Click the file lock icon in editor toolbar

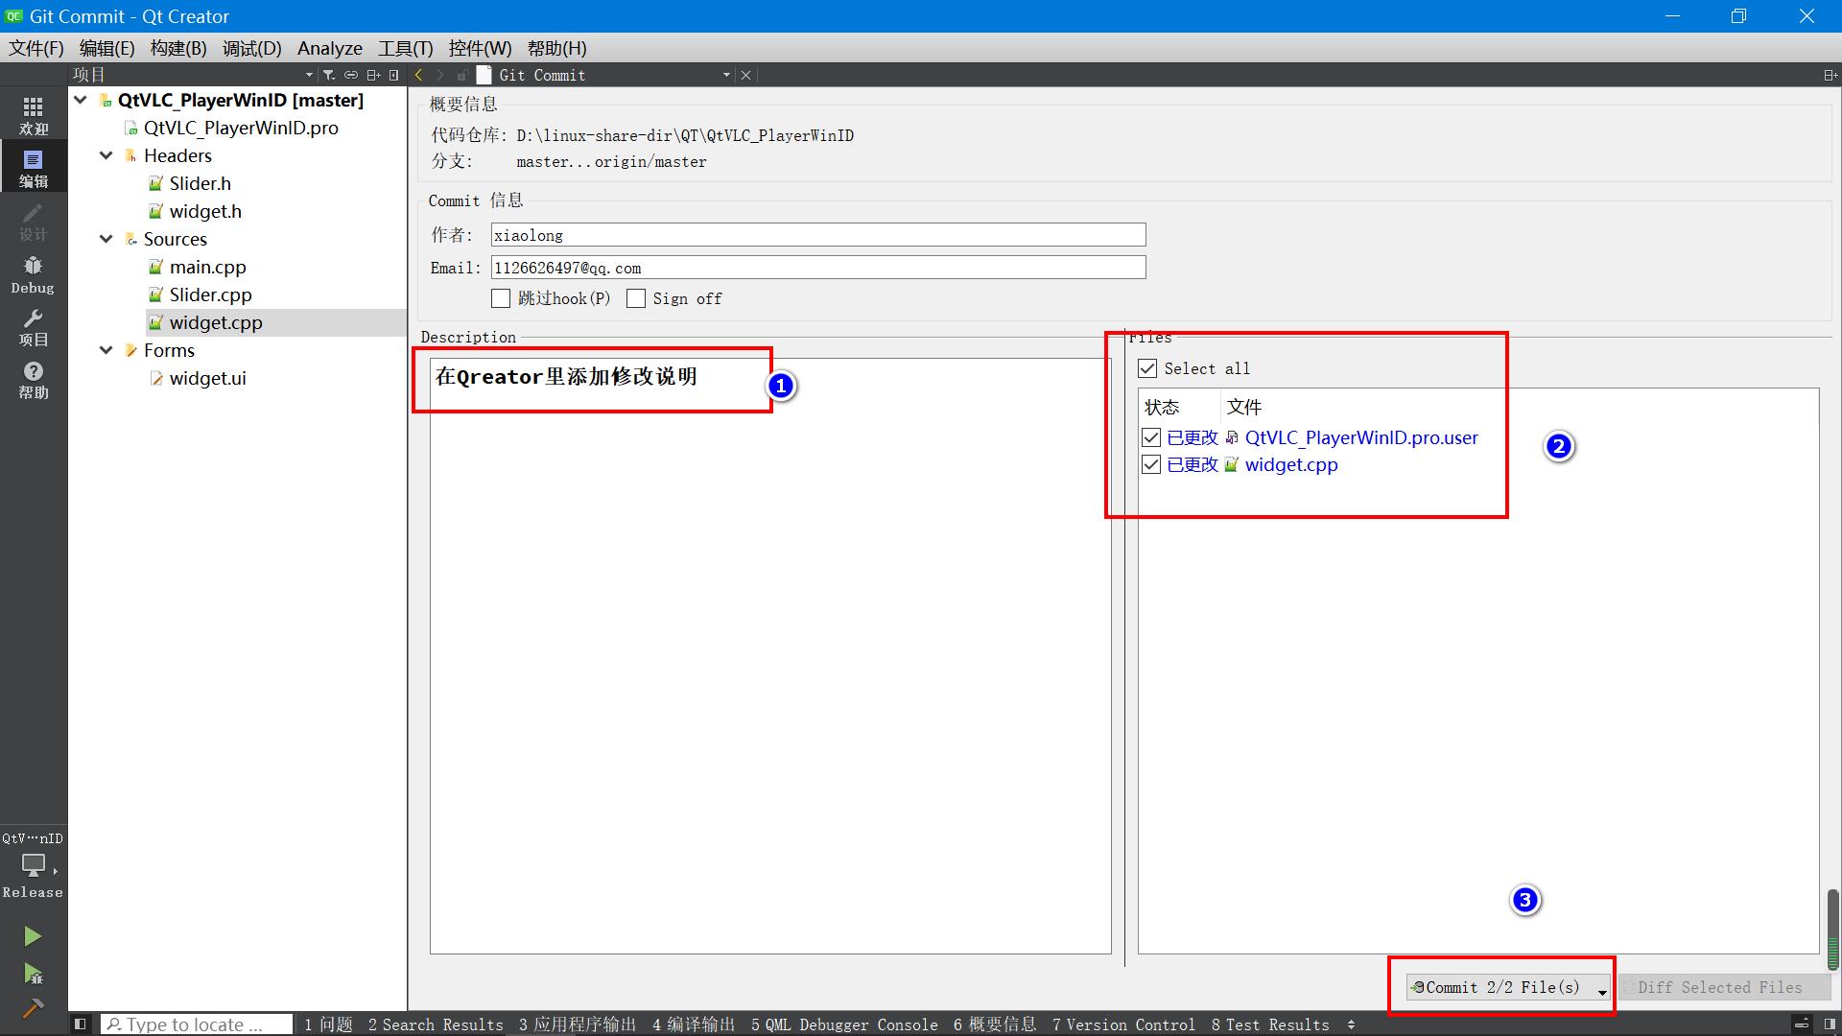(462, 75)
